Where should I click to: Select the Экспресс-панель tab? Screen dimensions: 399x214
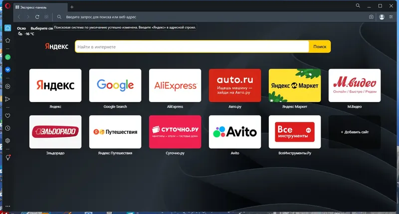coord(40,7)
